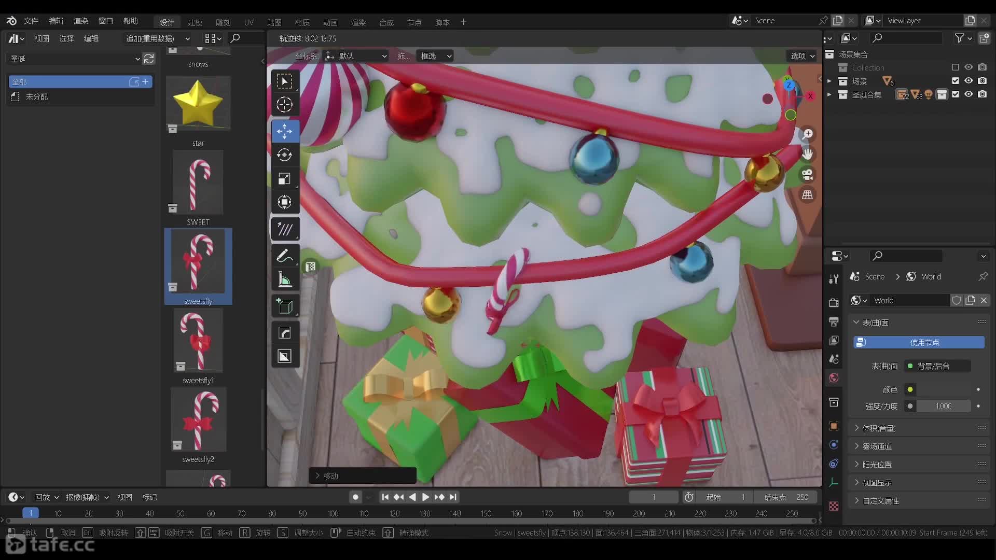The image size is (996, 560).
Task: Toggle camera view icon
Action: coord(807,175)
